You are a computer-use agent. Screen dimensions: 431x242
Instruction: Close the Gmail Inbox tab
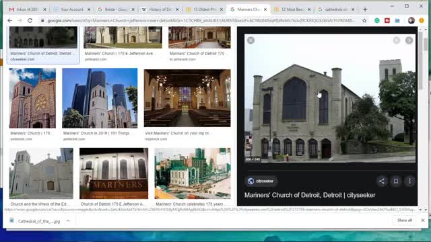(x=45, y=9)
